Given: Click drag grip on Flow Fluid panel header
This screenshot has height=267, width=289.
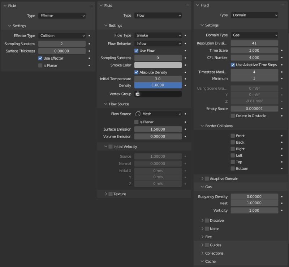Looking at the screenshot, I should (x=187, y=5).
